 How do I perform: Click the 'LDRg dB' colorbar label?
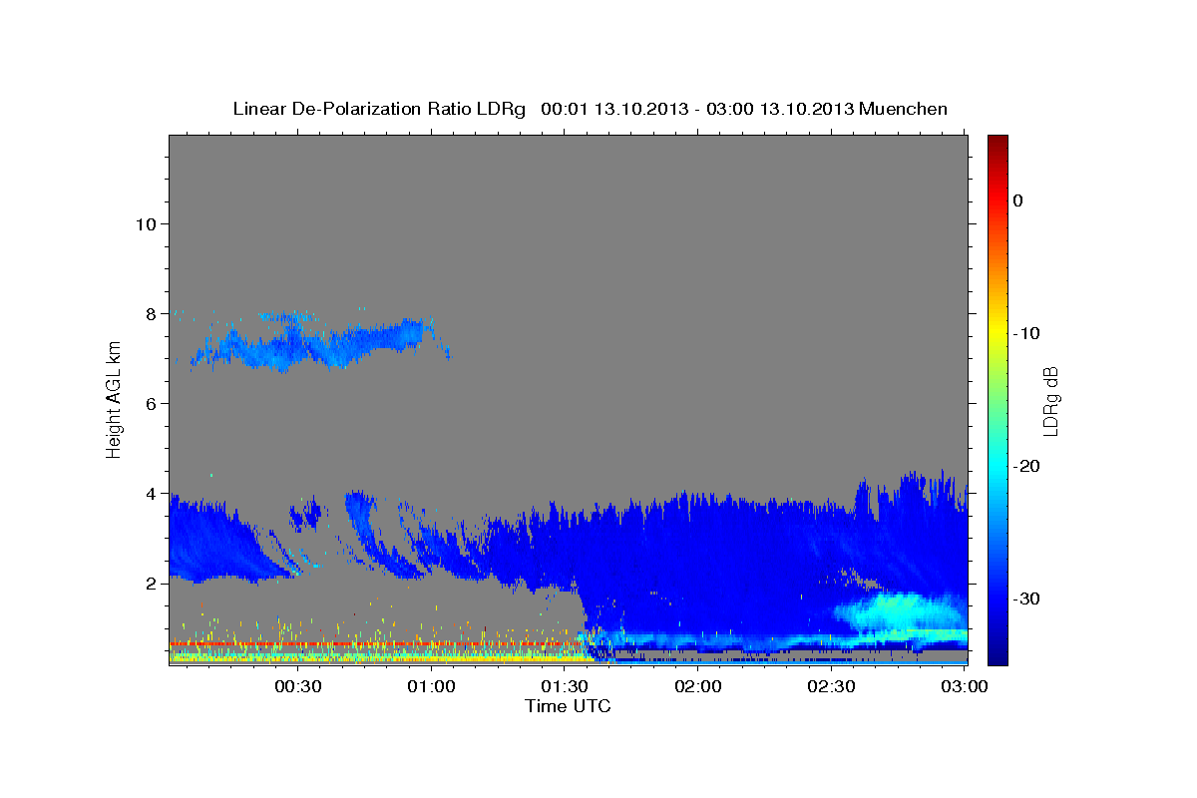click(x=1050, y=400)
